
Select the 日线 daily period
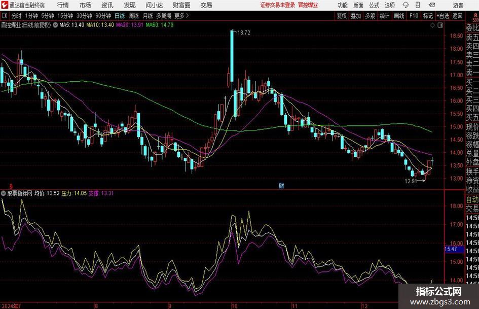point(120,16)
